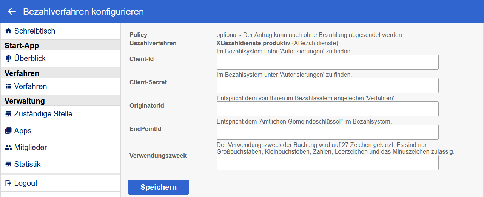Click the EndPointId text field
This screenshot has width=484, height=197.
pyautogui.click(x=327, y=132)
